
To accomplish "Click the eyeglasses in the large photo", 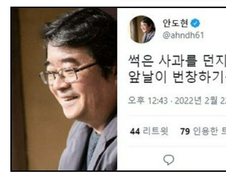I will [x=68, y=74].
